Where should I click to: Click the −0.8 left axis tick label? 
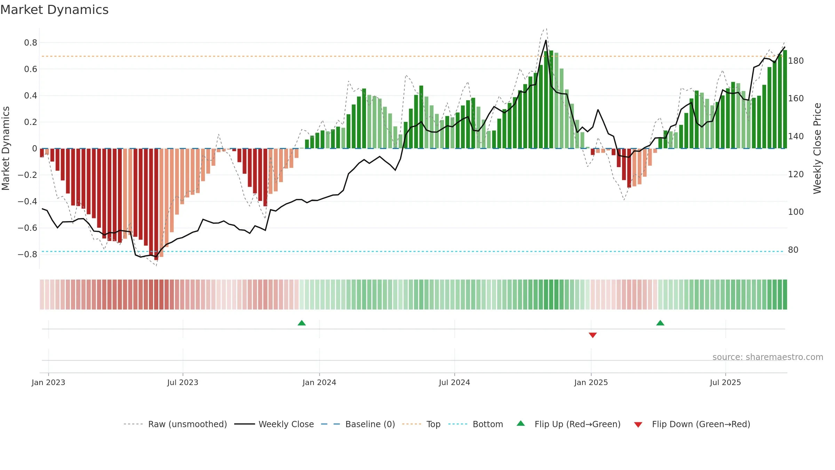tap(27, 254)
